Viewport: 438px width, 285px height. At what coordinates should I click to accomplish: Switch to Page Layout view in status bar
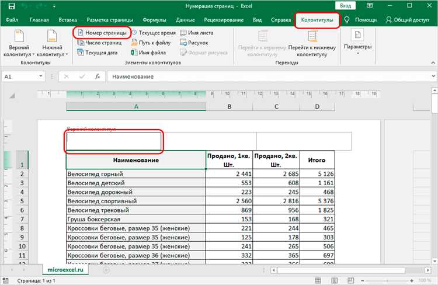pos(334,280)
